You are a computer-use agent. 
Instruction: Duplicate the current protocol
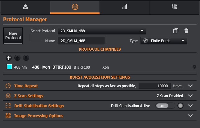[176, 31]
